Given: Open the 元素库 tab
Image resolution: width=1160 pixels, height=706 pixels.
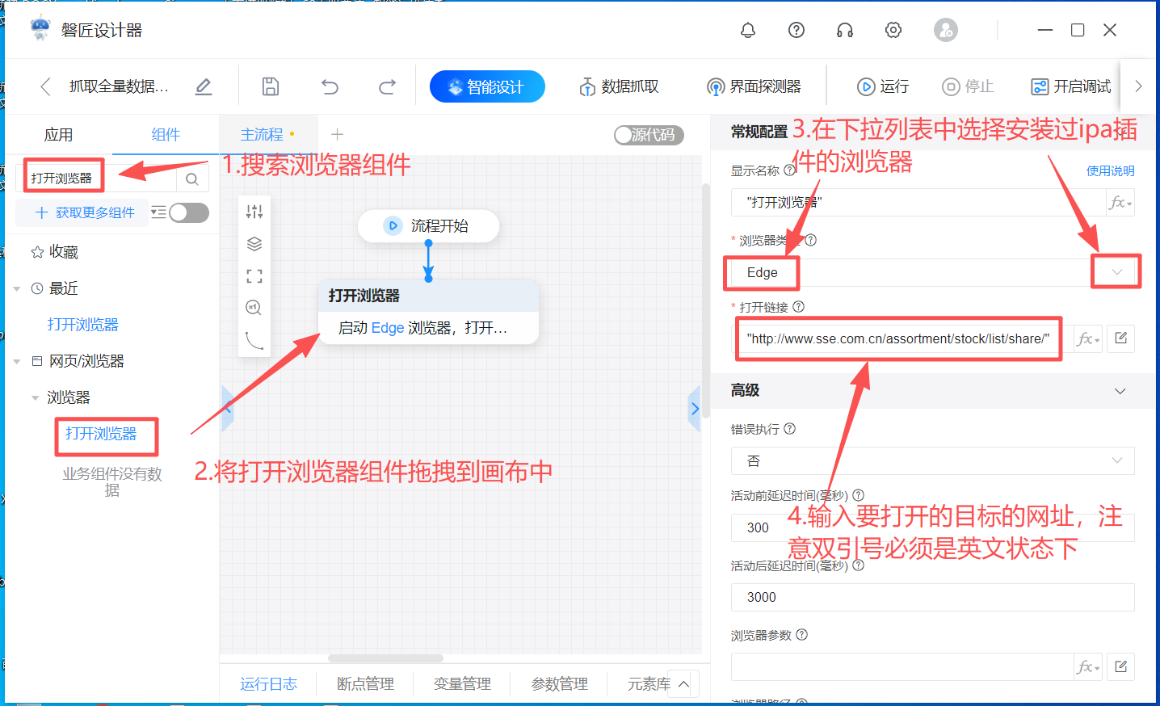Looking at the screenshot, I should [649, 684].
